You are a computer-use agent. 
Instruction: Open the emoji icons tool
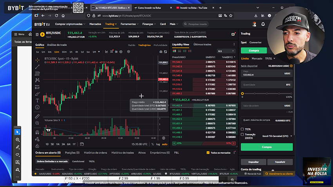[x=37, y=107]
